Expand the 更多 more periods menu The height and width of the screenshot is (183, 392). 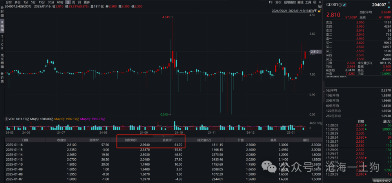click(87, 2)
